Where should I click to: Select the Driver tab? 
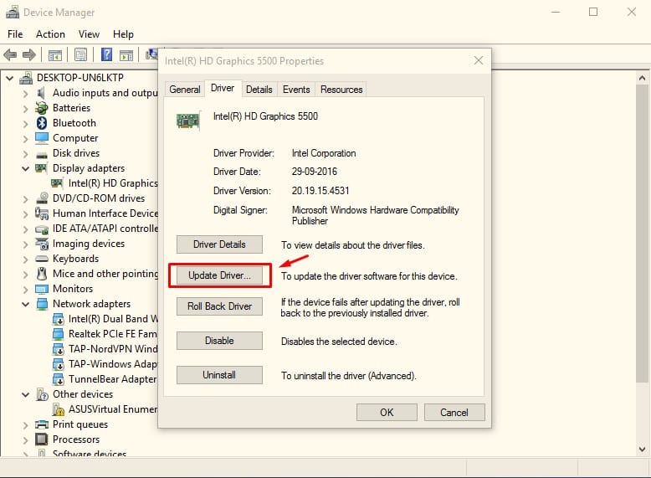pyautogui.click(x=223, y=88)
